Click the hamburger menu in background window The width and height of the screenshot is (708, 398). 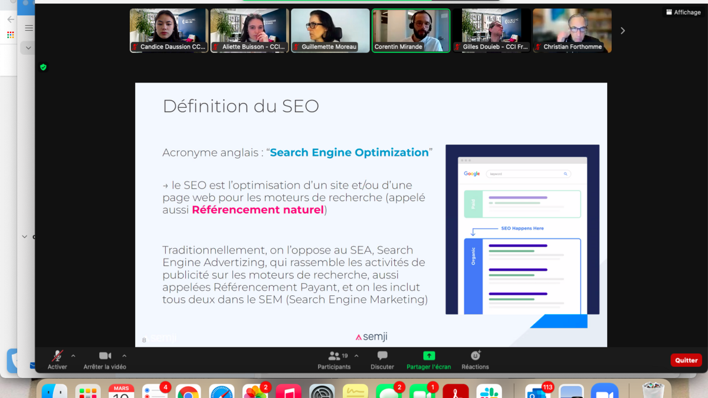click(29, 28)
